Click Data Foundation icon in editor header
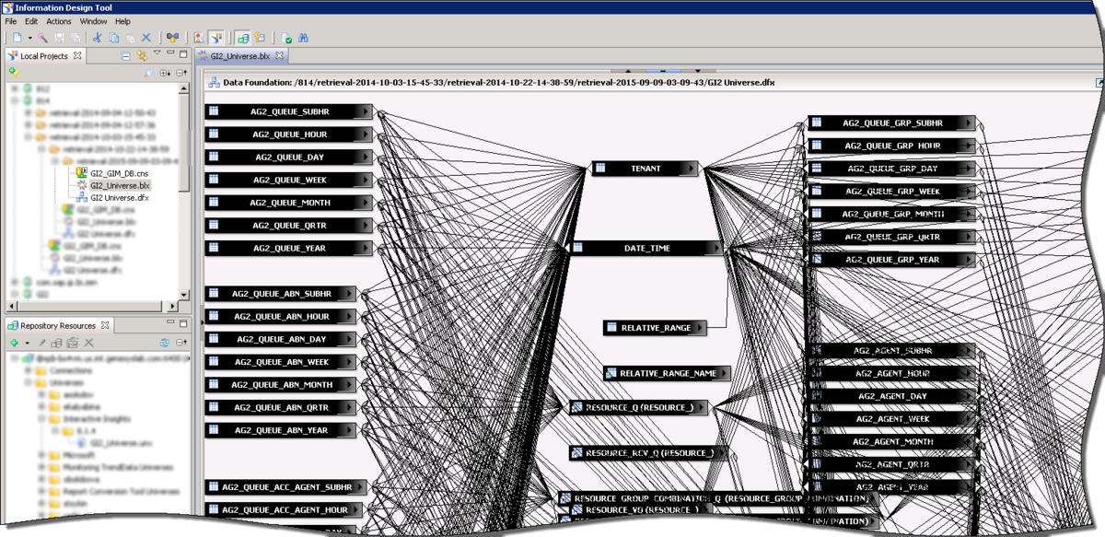Viewport: 1105px width, 537px height. 213,82
